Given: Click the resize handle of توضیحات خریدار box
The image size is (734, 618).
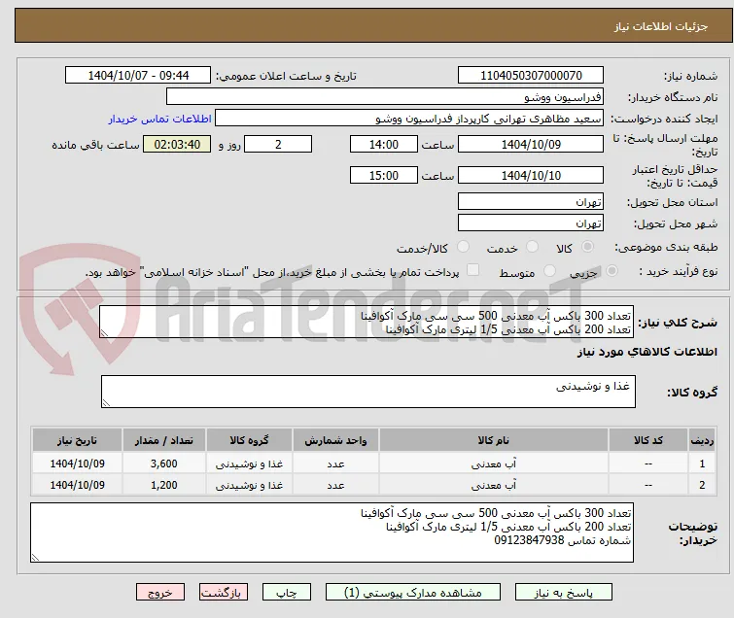Looking at the screenshot, I should (36, 557).
